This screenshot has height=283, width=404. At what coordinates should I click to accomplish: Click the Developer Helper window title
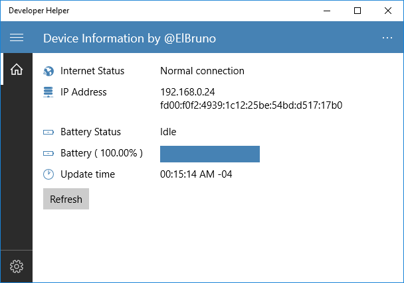[x=39, y=11]
